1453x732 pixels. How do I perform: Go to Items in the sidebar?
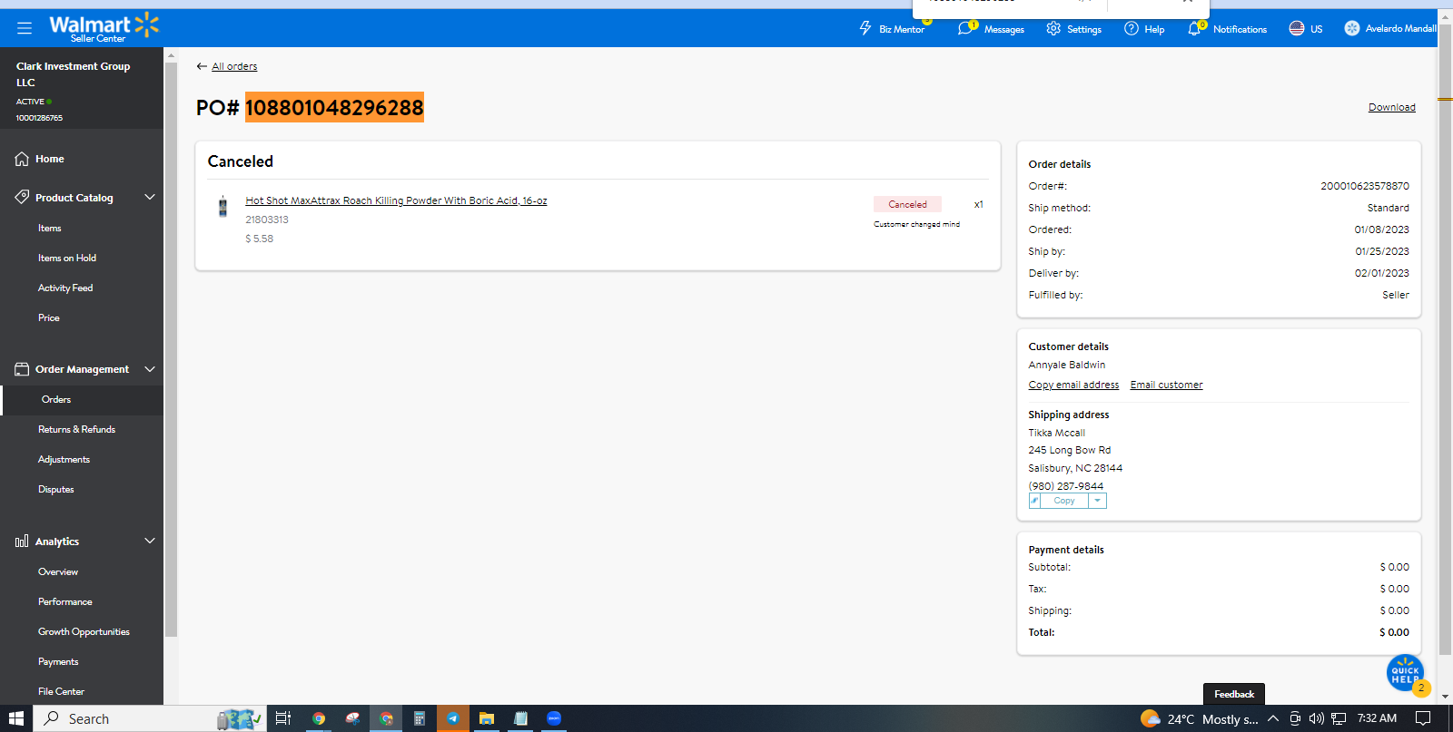(50, 229)
